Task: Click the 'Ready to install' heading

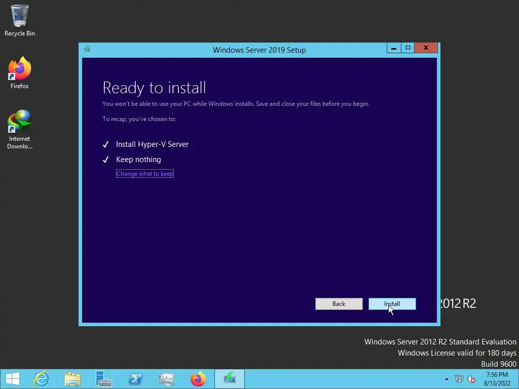Action: pos(154,88)
